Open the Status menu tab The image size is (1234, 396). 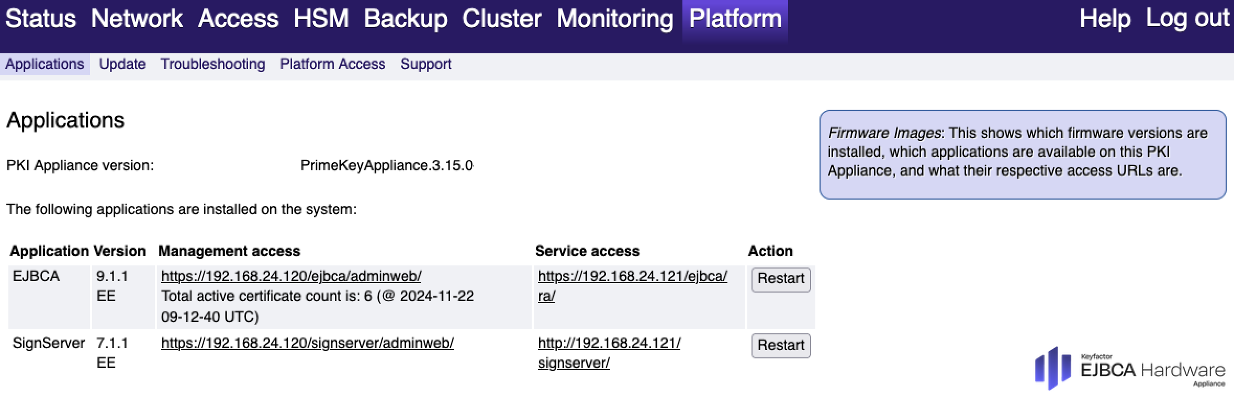point(41,19)
